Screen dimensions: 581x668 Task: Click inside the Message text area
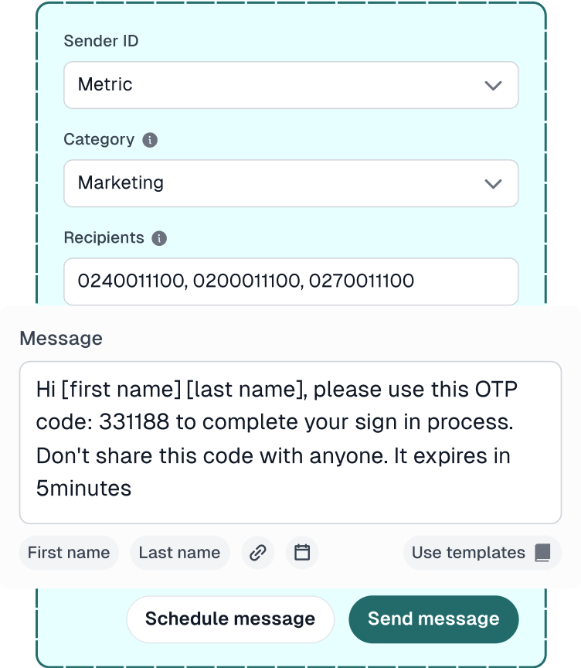point(290,442)
